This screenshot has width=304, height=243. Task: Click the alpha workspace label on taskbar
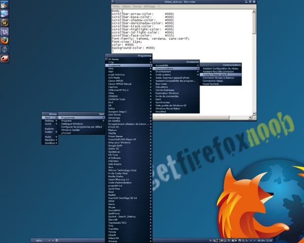point(39,240)
